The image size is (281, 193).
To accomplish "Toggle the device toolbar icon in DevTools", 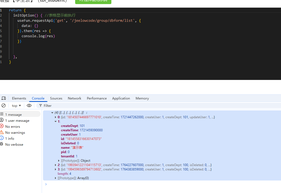I will [x=4, y=98].
